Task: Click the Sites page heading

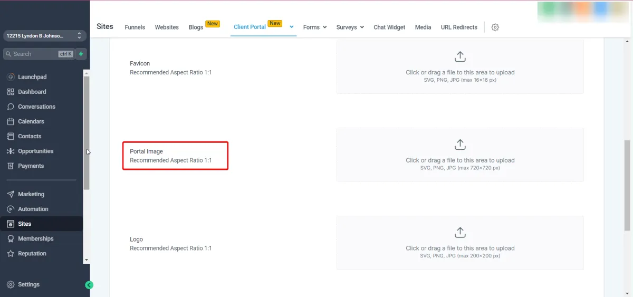Action: pos(105,26)
